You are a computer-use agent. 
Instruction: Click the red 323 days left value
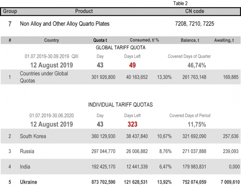132,124
